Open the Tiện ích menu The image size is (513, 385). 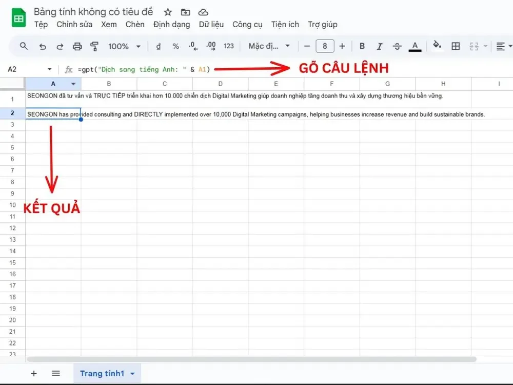pos(285,25)
